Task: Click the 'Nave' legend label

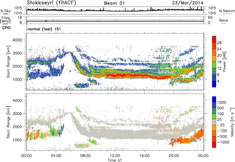Action: point(224,20)
